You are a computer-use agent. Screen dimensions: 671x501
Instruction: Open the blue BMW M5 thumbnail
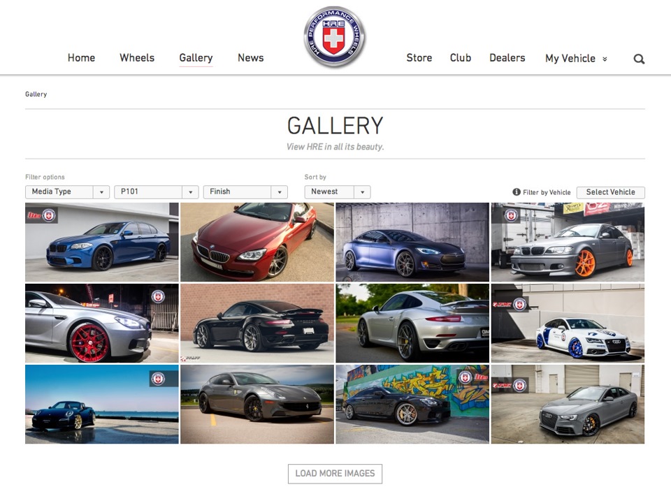click(x=102, y=242)
